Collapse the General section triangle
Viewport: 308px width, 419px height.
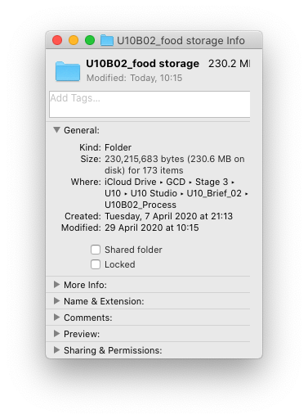point(56,130)
